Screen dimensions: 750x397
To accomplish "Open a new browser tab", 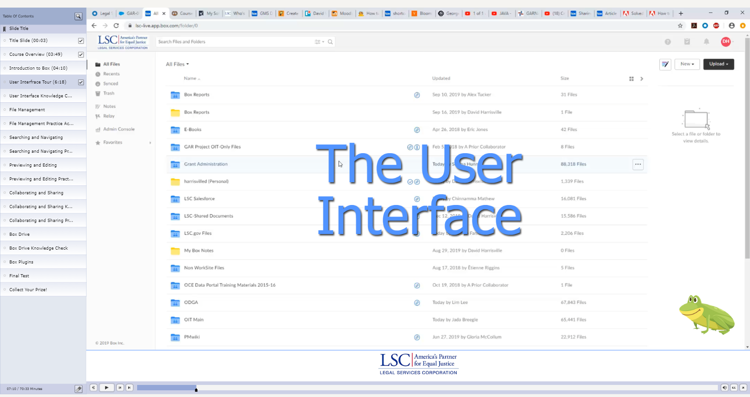I will click(x=681, y=13).
